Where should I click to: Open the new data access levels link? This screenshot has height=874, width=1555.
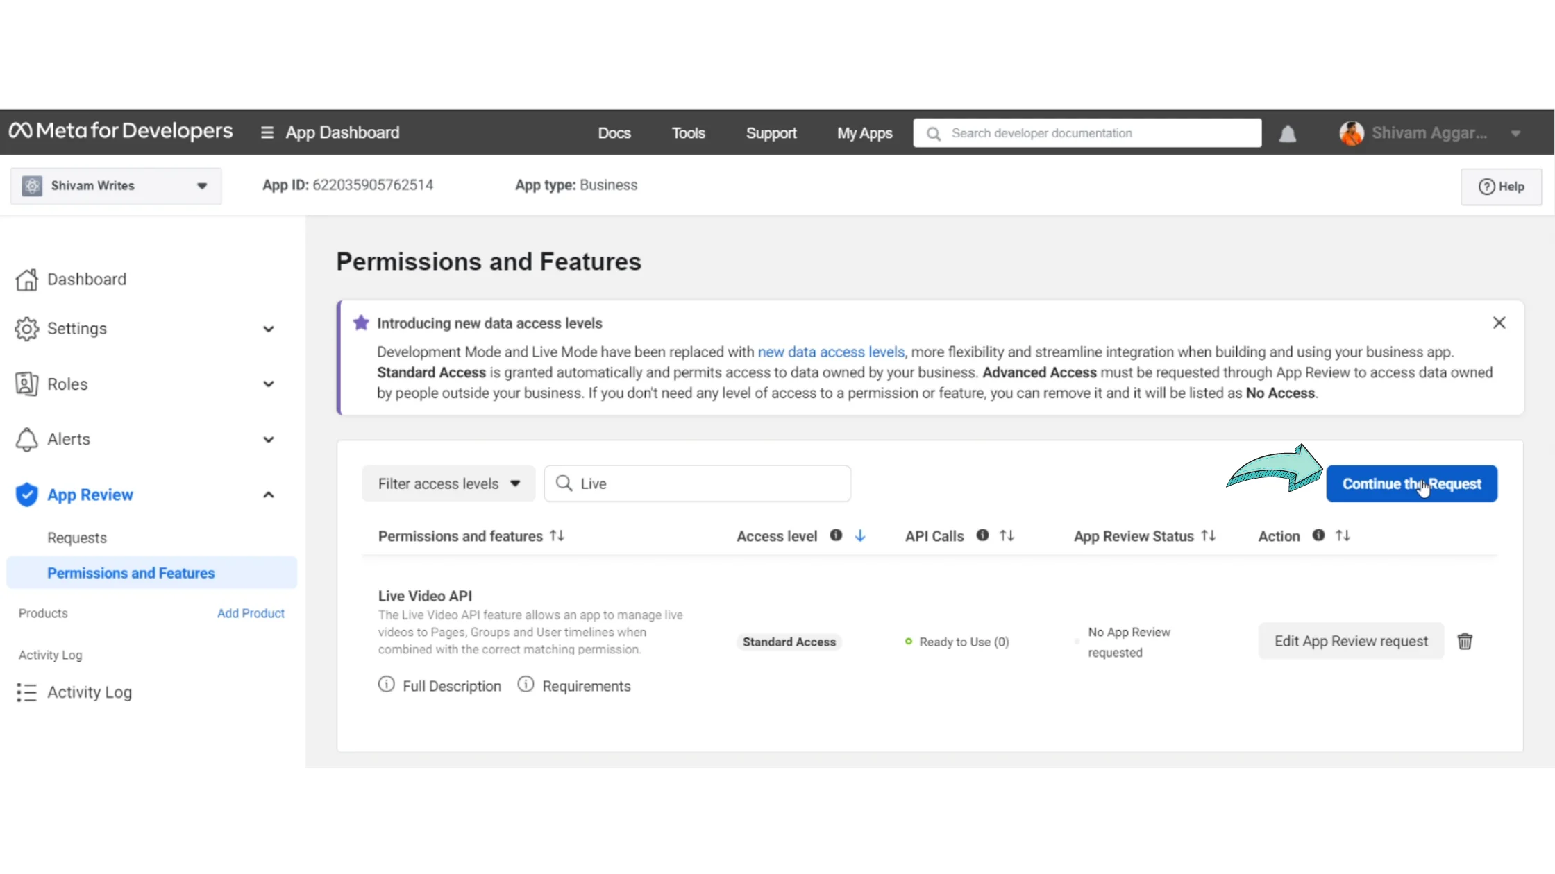click(x=830, y=352)
